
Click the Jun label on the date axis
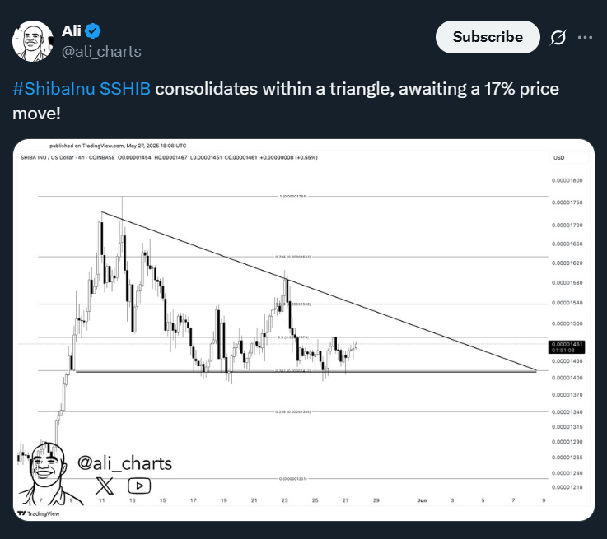pyautogui.click(x=421, y=500)
